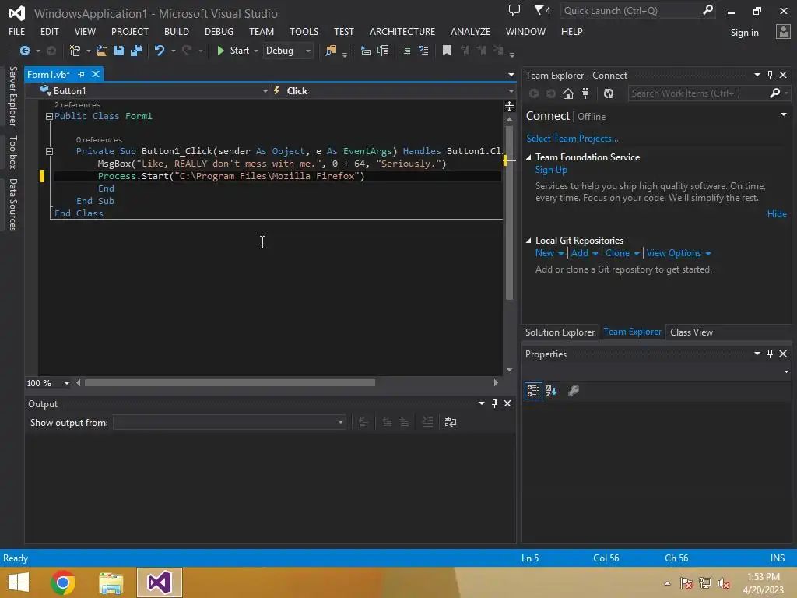
Task: Collapse the Team Foundation Service section
Action: [528, 157]
